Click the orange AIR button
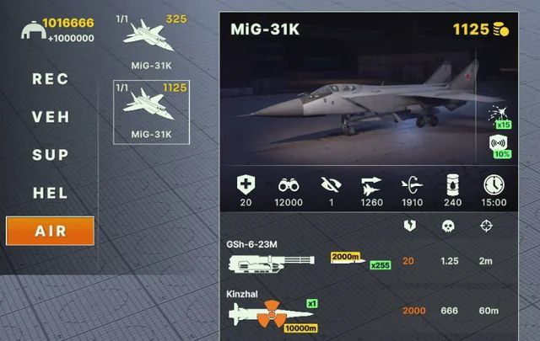 pos(50,231)
